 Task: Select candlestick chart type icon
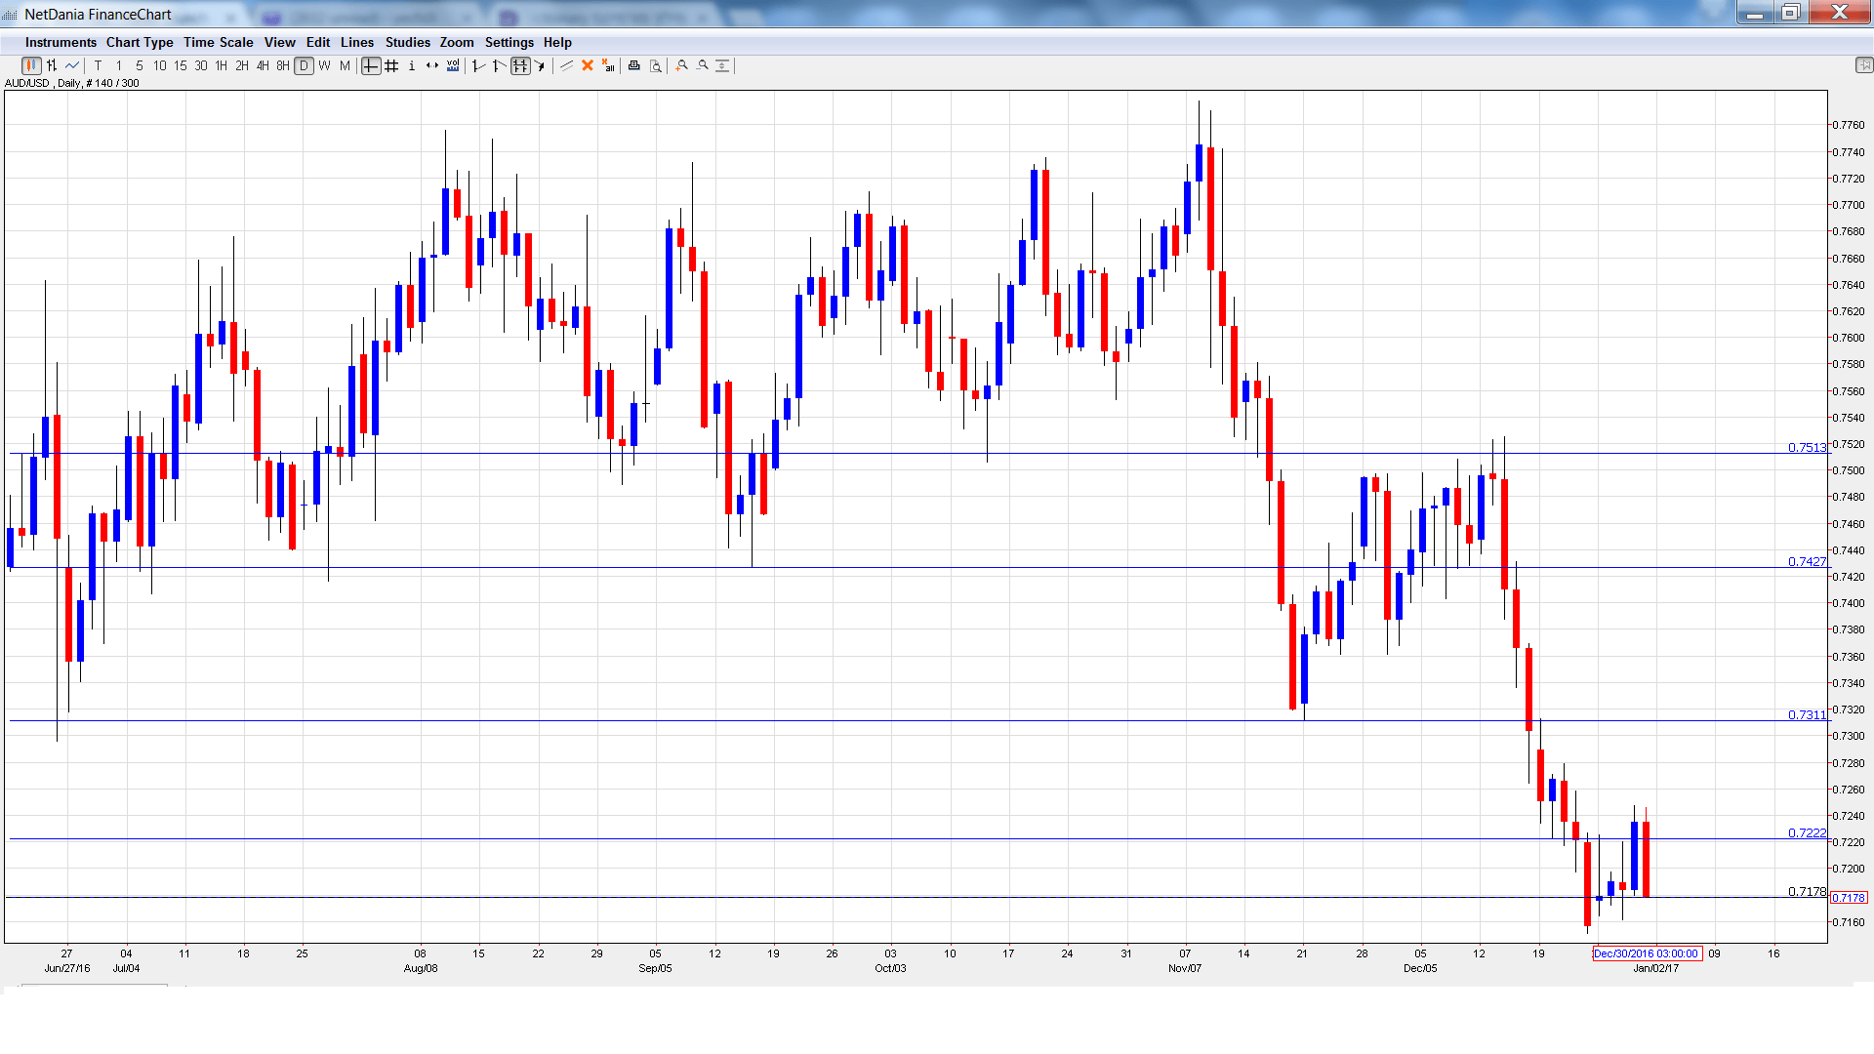point(31,65)
